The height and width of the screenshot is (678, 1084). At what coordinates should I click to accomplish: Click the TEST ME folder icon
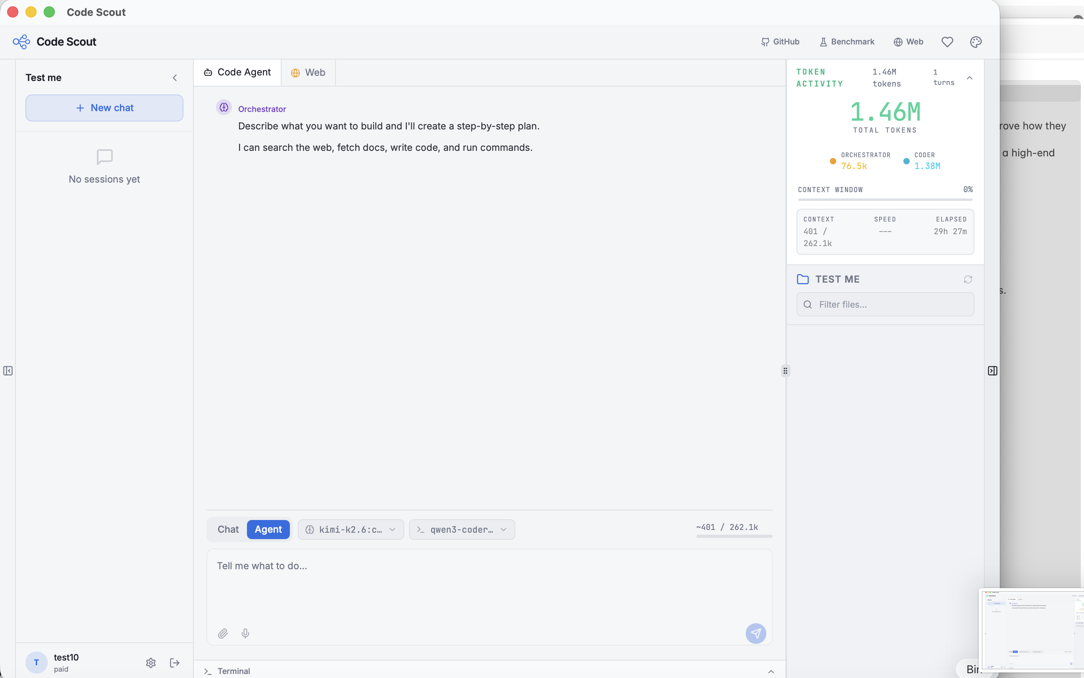point(803,279)
